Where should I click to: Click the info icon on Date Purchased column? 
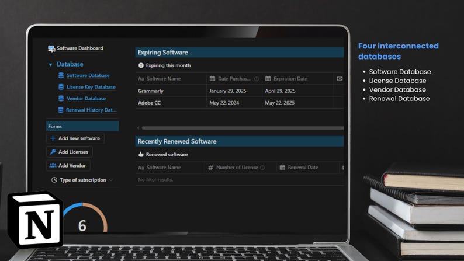pyautogui.click(x=257, y=79)
